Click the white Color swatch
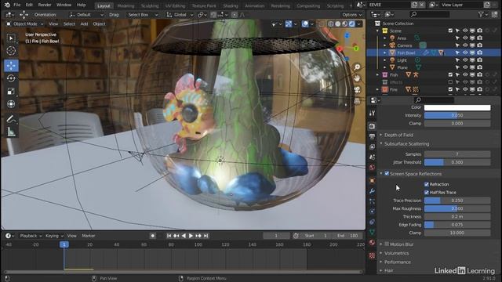 pyautogui.click(x=457, y=107)
